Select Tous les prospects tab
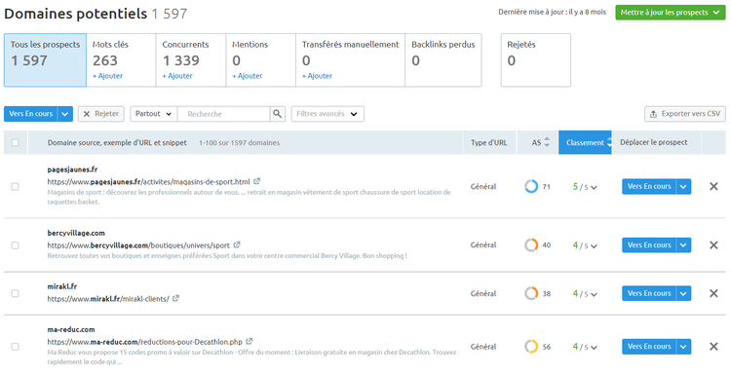The height and width of the screenshot is (376, 731). pos(45,60)
